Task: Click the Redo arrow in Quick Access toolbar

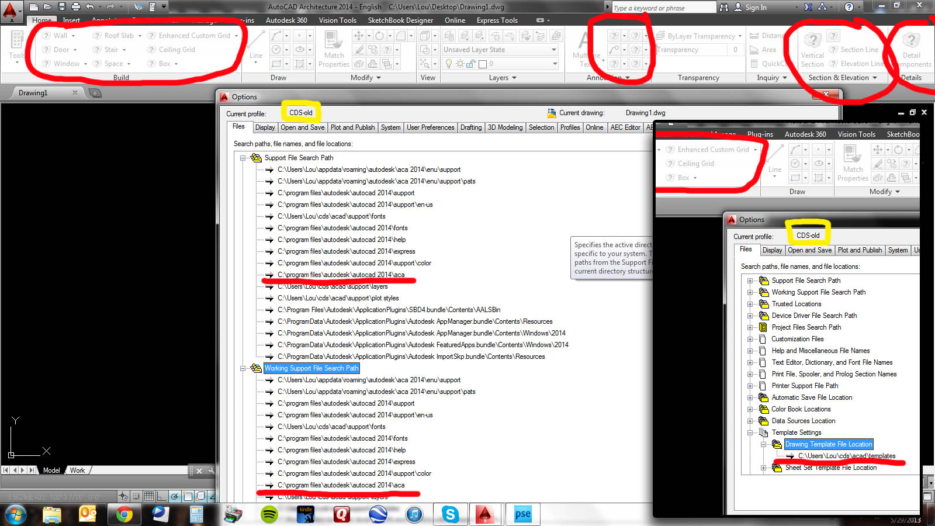Action: [110, 7]
